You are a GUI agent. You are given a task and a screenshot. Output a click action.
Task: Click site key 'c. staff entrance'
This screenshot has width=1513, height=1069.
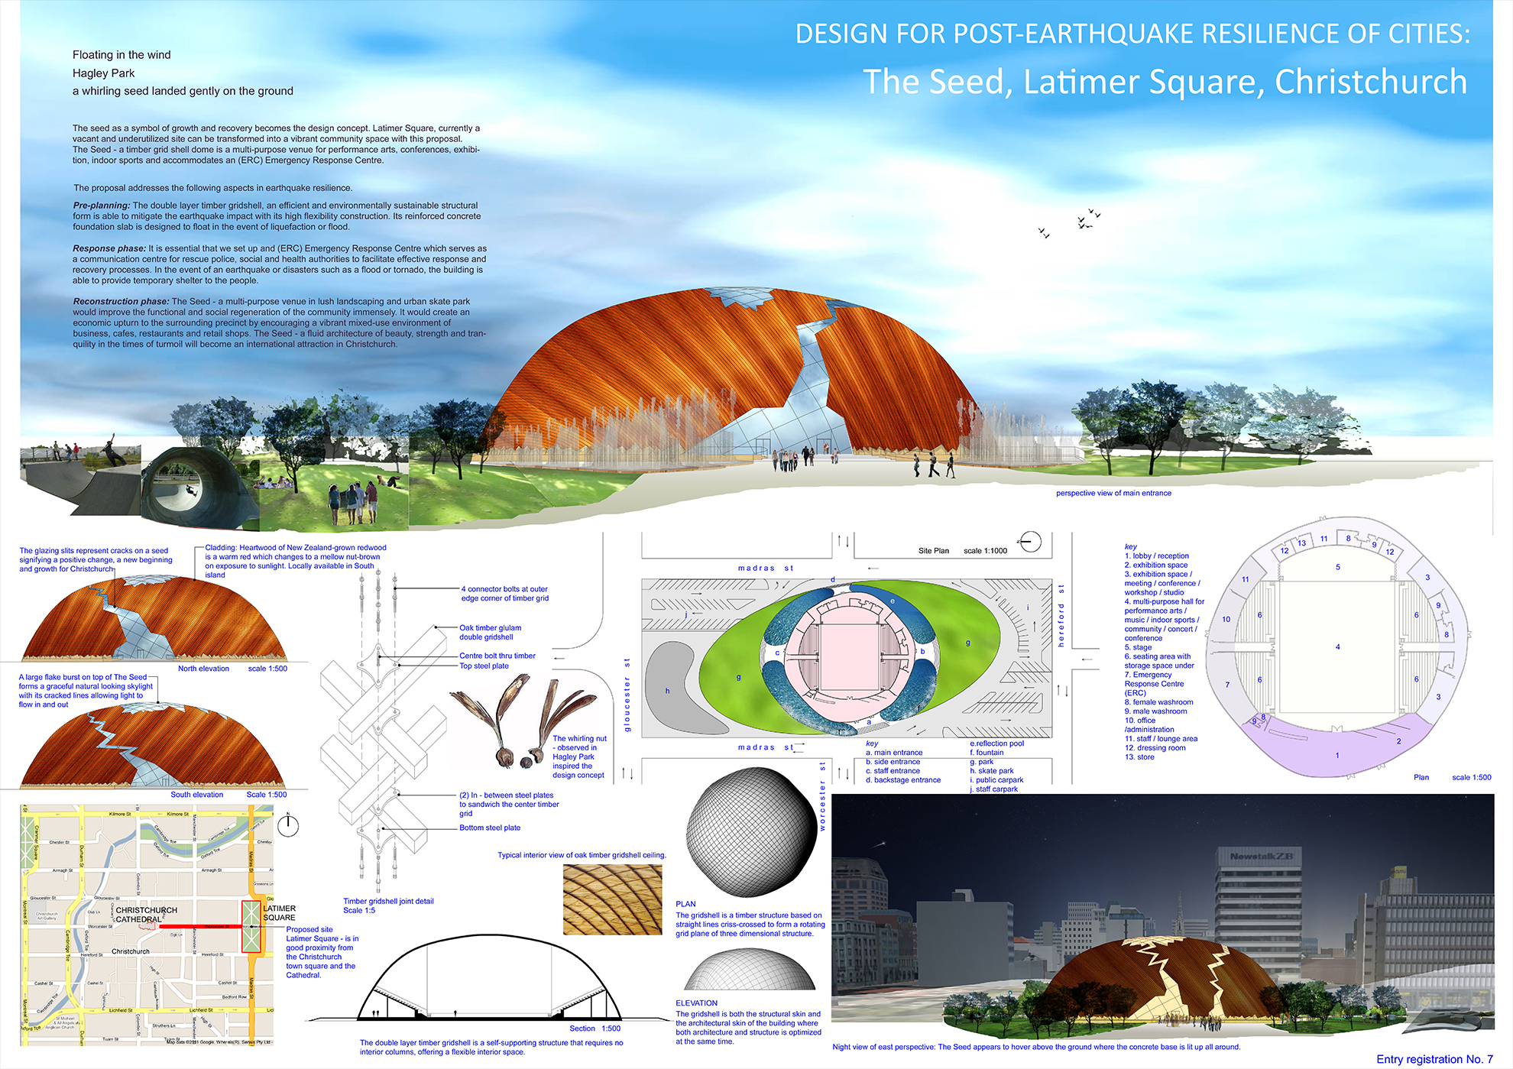[893, 771]
